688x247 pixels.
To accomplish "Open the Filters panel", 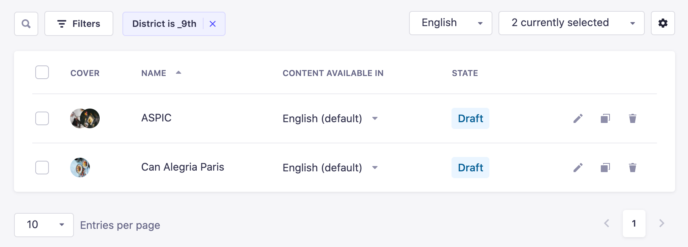I will [x=78, y=23].
